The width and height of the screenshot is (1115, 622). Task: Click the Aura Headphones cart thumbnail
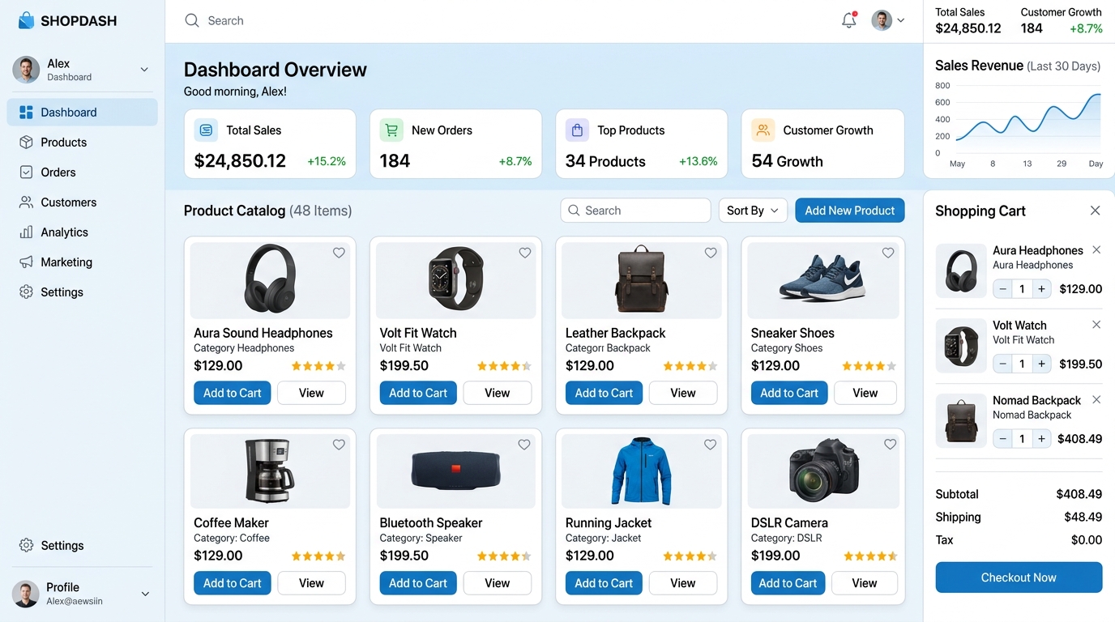[961, 271]
